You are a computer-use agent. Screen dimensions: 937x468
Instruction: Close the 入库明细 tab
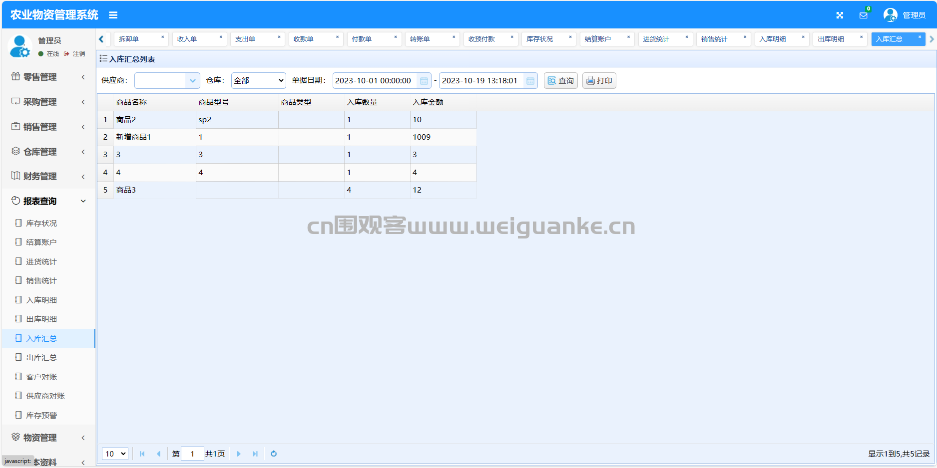(x=803, y=37)
